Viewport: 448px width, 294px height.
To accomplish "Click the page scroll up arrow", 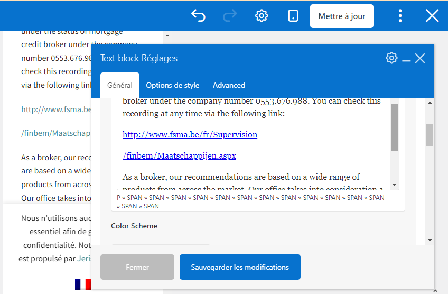I will [167, 35].
